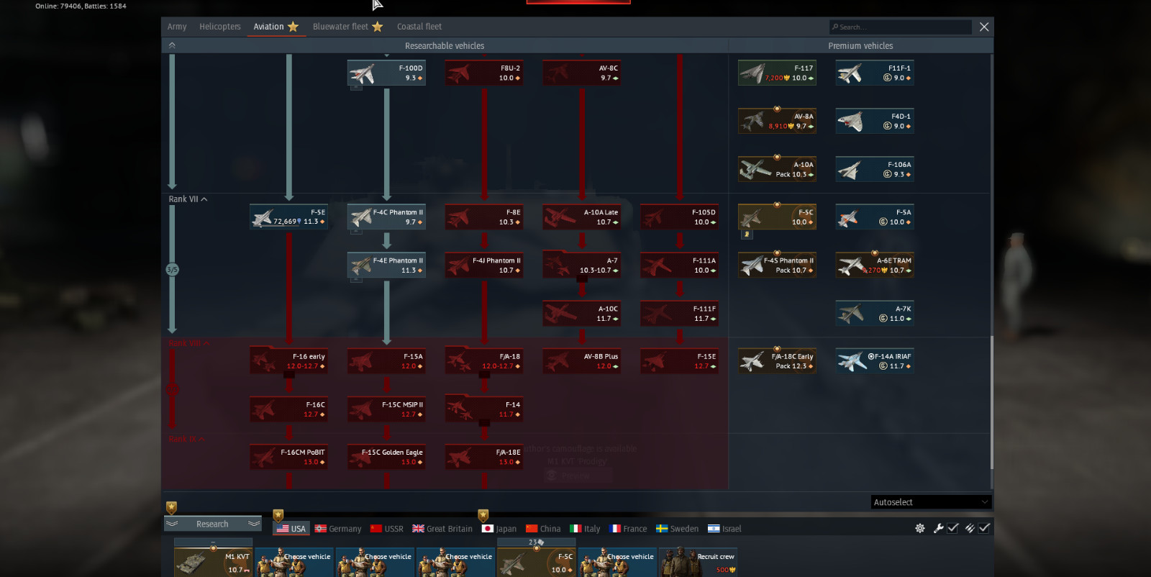Collapse ranks with the double-chevron icon
Viewport: 1151px width, 577px height.
coord(172,45)
